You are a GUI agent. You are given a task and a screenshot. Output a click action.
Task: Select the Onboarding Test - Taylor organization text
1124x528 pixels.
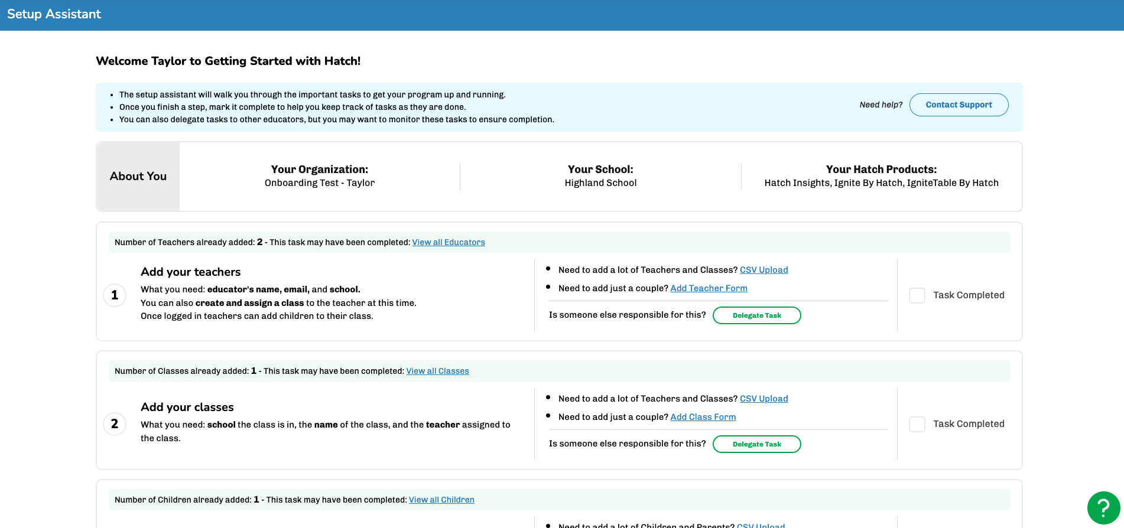click(x=320, y=183)
